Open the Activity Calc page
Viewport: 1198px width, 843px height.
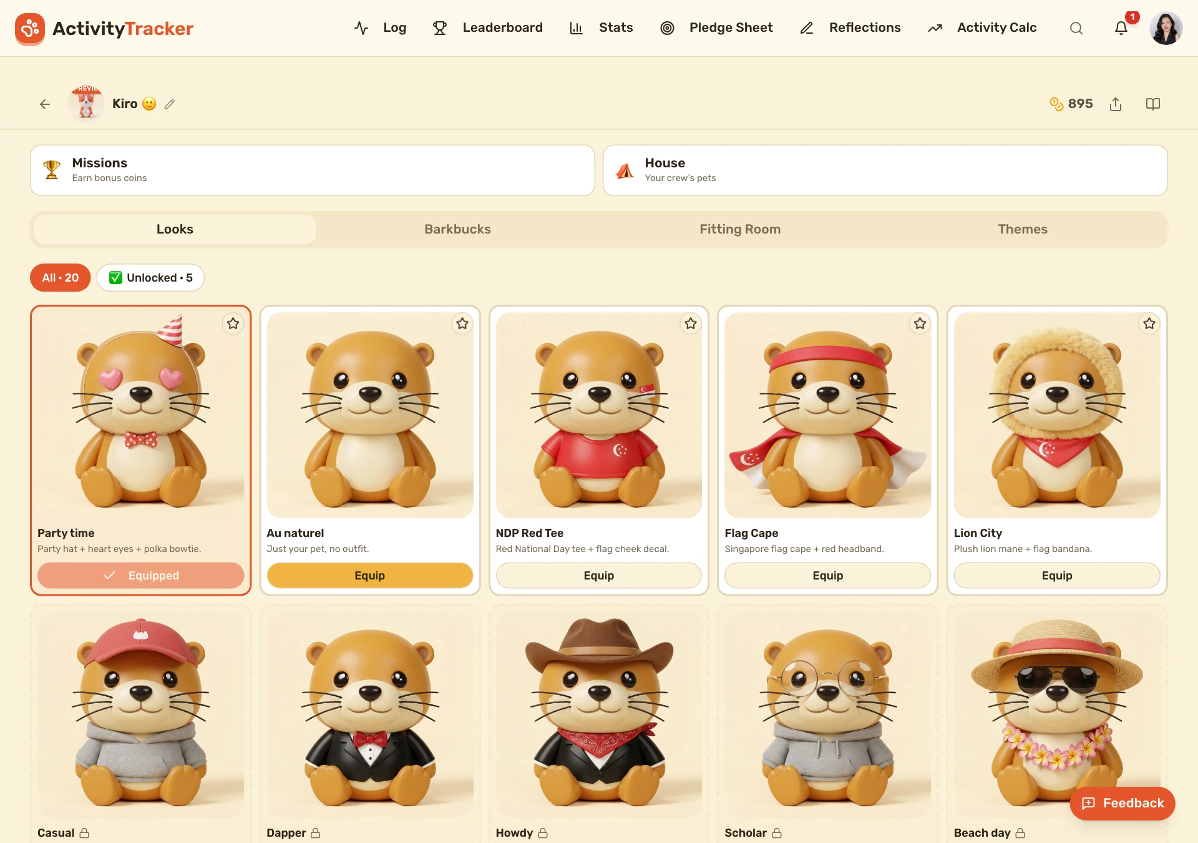[982, 28]
